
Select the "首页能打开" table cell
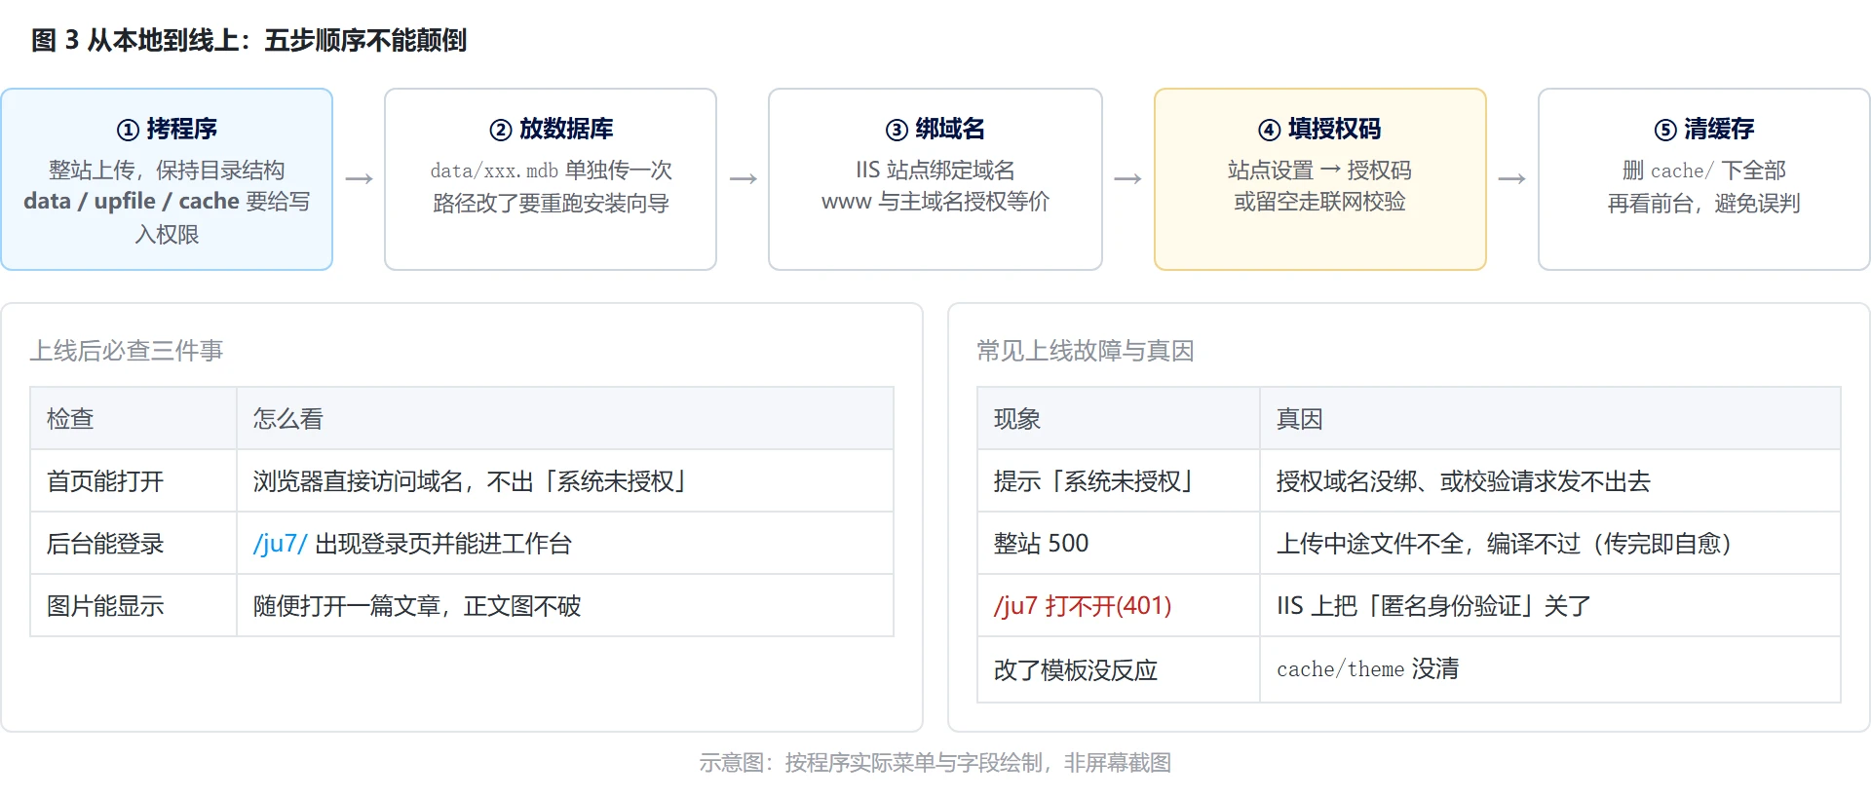134,481
